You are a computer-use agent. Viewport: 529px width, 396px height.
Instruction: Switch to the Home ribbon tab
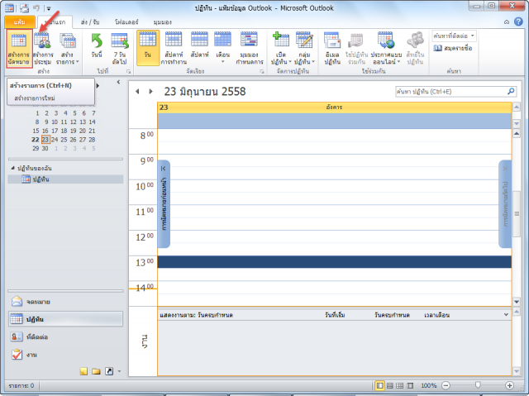55,22
